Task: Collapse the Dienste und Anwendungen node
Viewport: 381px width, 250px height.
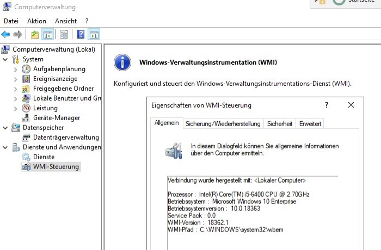Action: (x=5, y=147)
